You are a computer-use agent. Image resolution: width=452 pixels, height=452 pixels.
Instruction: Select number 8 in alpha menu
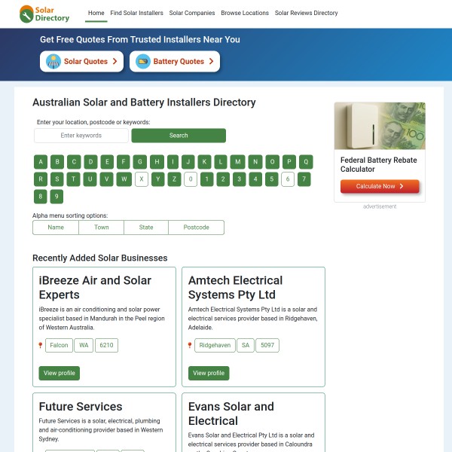[x=41, y=197]
